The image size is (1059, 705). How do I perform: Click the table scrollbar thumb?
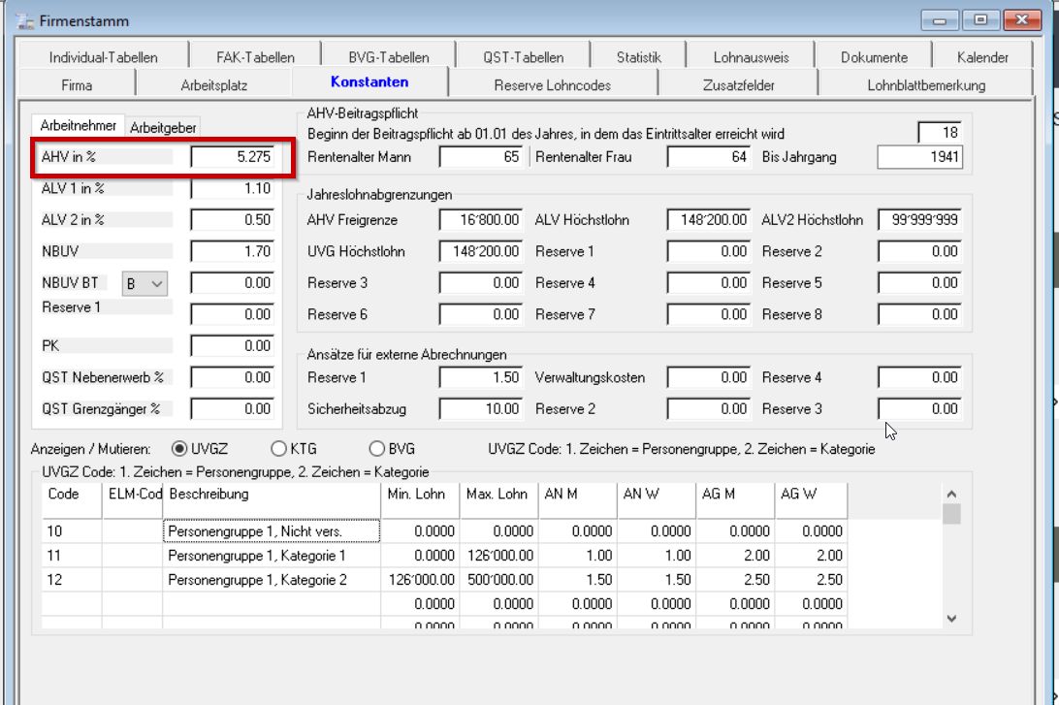951,514
